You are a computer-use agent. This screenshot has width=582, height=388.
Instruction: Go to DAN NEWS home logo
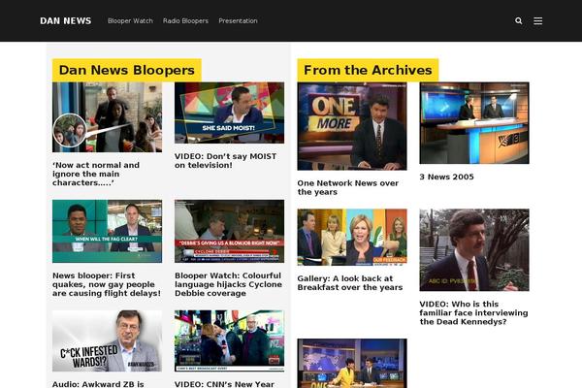[x=66, y=20]
